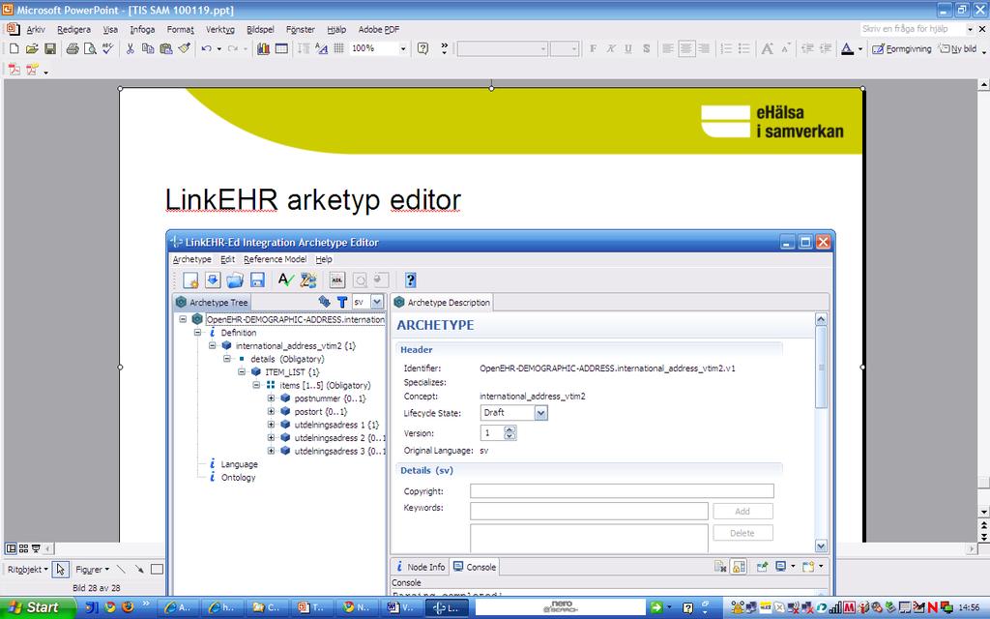Open font color dropdown arrow
990x619 pixels.
859,49
